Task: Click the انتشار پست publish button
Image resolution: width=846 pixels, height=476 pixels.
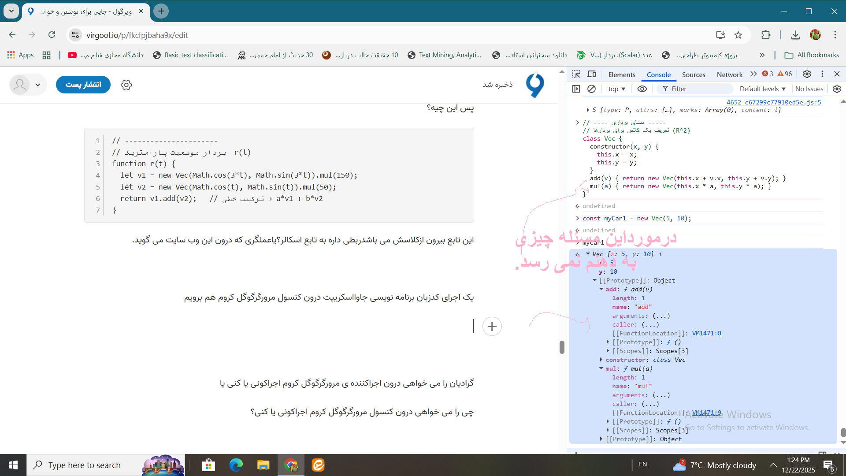Action: (83, 85)
